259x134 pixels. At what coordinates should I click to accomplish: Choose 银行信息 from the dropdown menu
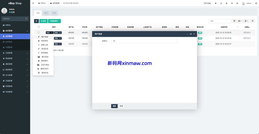pos(43,57)
